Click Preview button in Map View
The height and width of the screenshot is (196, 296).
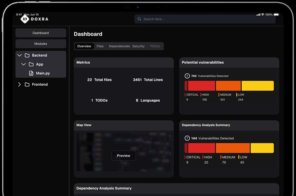click(123, 156)
